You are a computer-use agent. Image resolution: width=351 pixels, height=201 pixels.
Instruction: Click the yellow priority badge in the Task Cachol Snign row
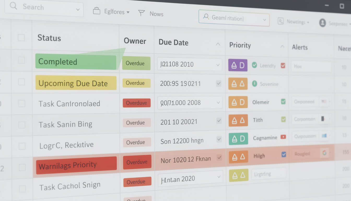pyautogui.click(x=238, y=175)
